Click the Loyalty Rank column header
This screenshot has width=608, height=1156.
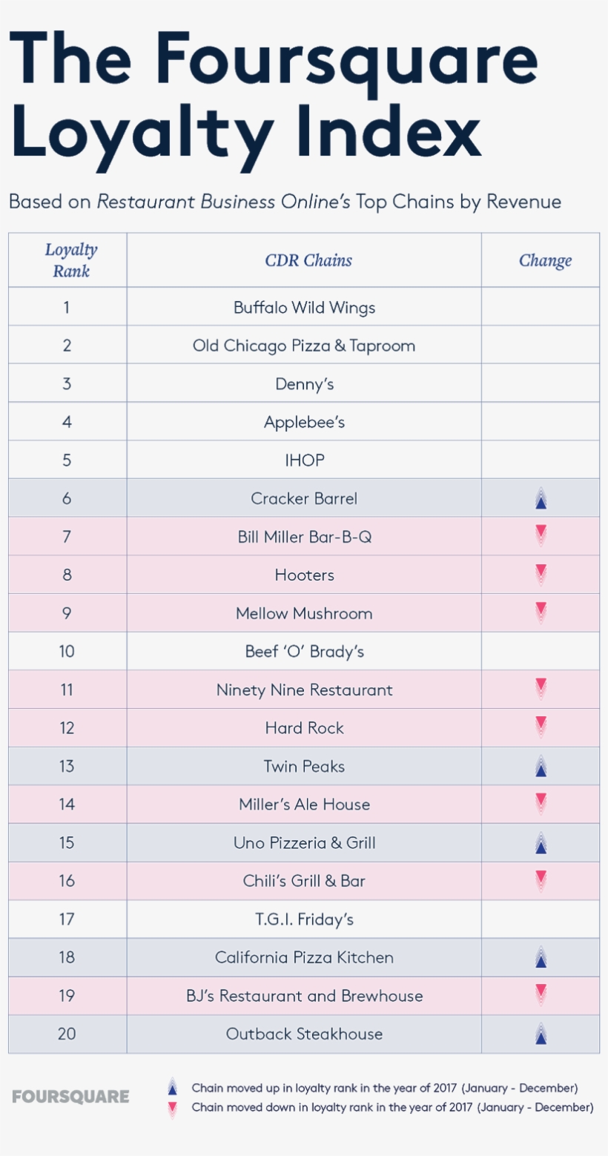[x=67, y=260]
